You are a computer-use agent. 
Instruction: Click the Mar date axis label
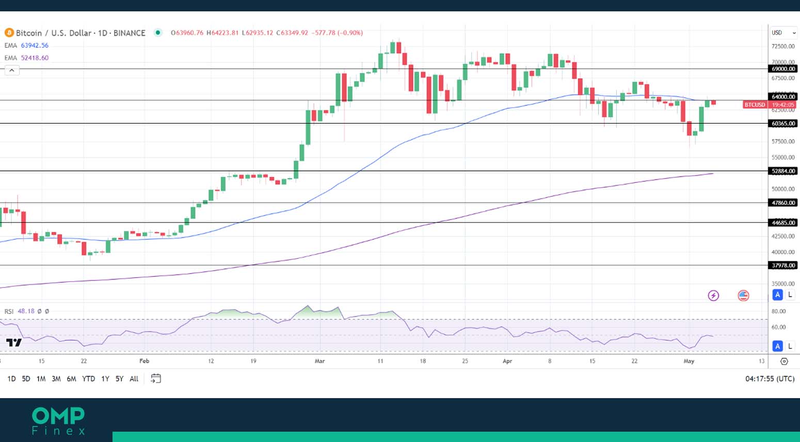point(320,361)
